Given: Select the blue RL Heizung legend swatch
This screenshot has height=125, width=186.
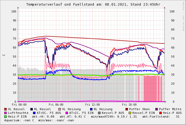Looking at the screenshot, I should tap(91, 109).
